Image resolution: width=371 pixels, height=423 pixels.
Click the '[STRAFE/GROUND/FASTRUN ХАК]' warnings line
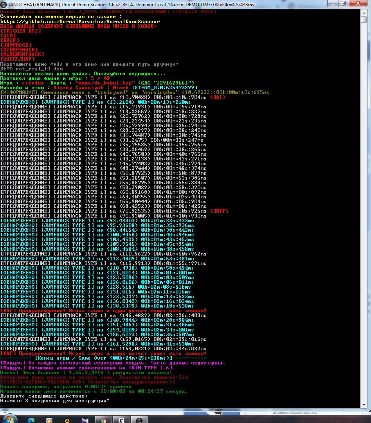coord(88,382)
